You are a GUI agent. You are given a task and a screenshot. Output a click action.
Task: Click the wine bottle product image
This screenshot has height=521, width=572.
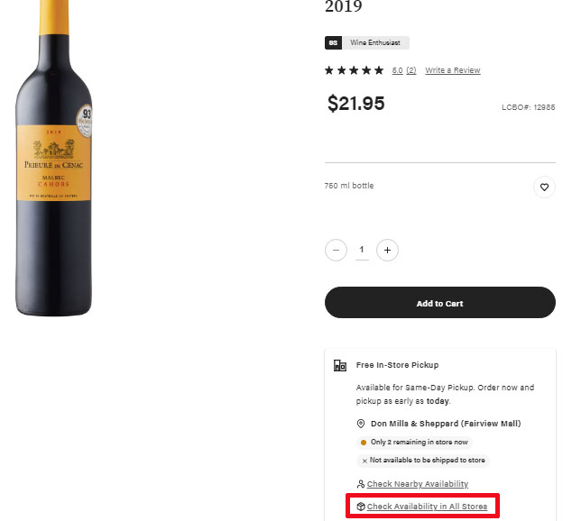54,162
